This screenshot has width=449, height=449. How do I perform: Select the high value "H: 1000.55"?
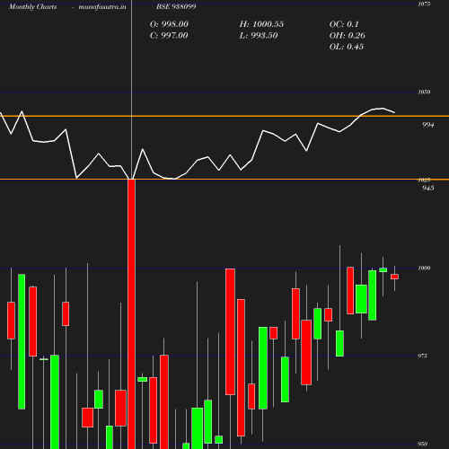261,24
